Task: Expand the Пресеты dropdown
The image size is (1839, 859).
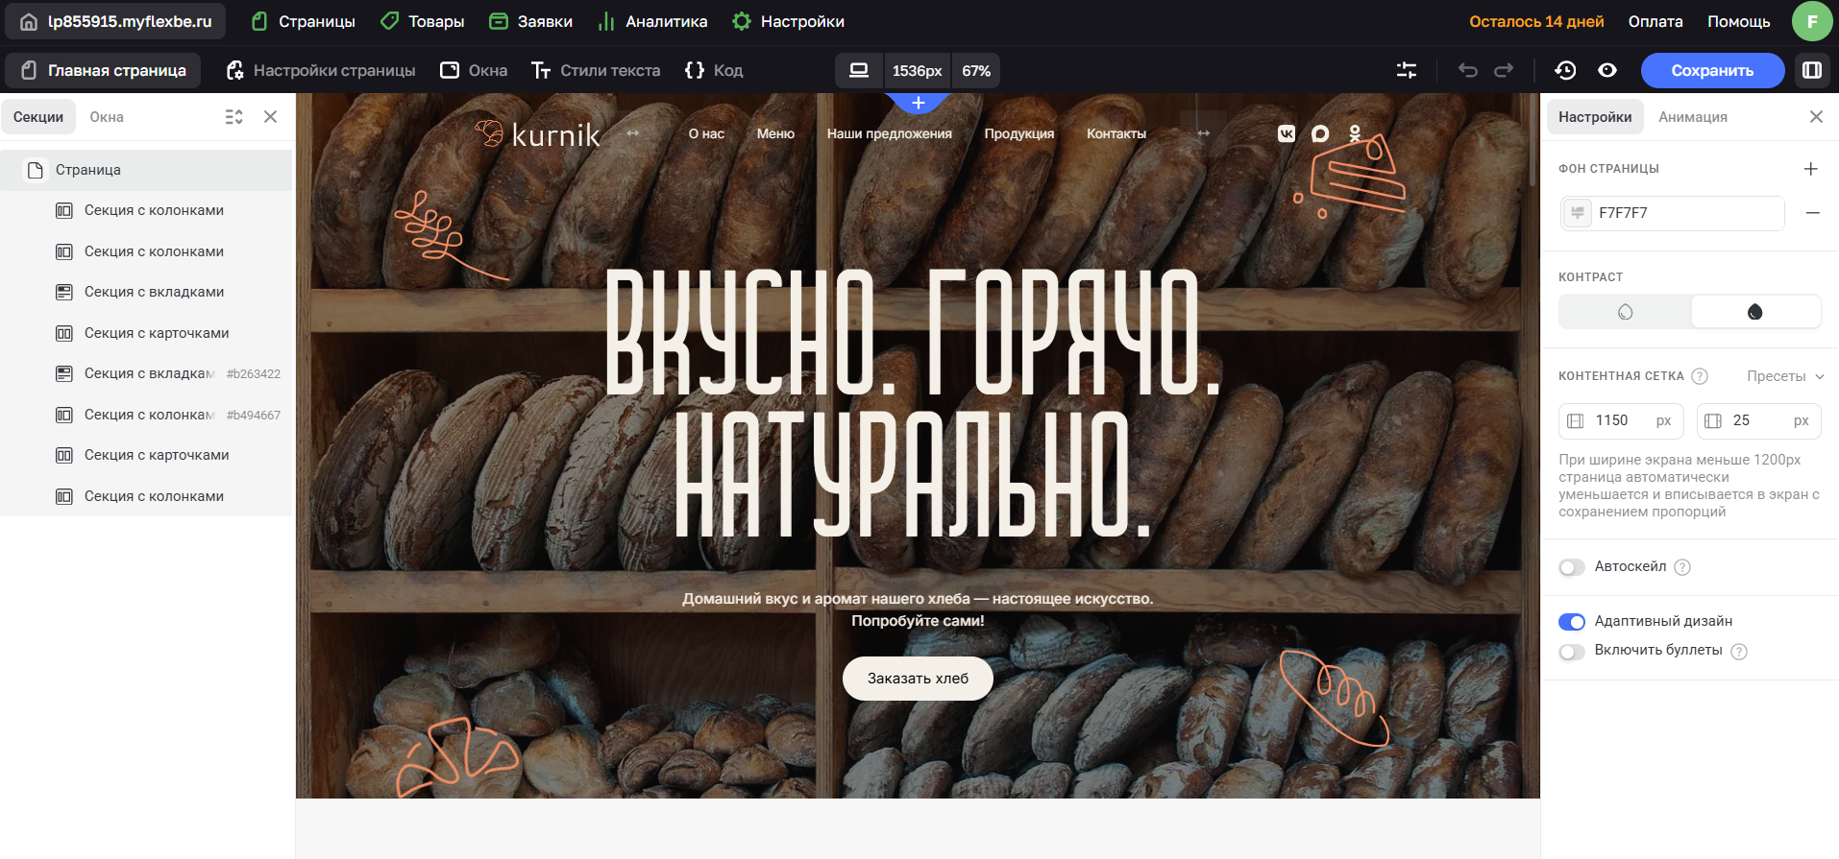Action: tap(1784, 376)
